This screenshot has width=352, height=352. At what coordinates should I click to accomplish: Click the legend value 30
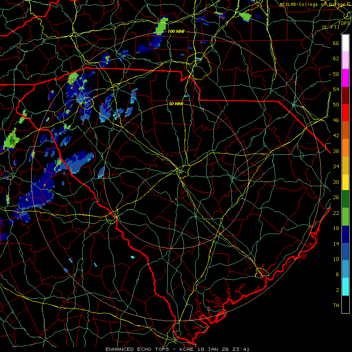[336, 182]
